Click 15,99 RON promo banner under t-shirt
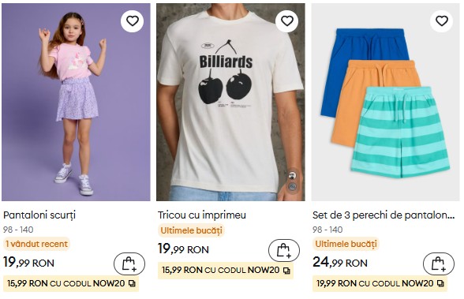Viewport: 464px width, 299px height. click(x=226, y=271)
